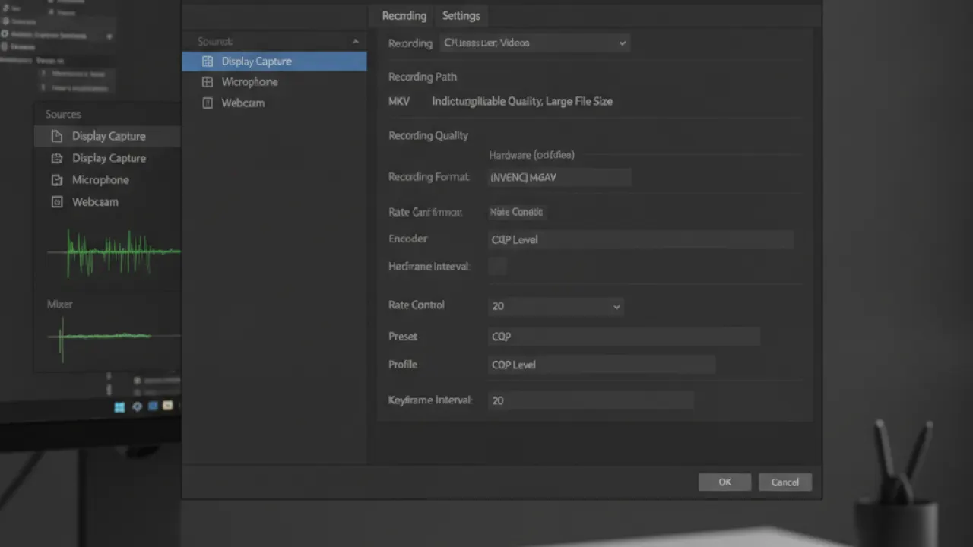The height and width of the screenshot is (547, 973).
Task: Click the Hardware section label
Action: click(531, 155)
